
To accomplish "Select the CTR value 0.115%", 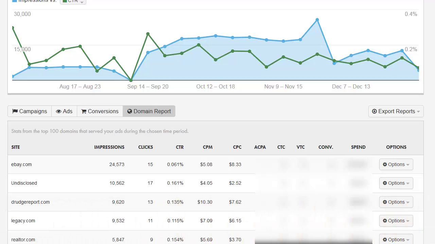I will pos(175,221).
